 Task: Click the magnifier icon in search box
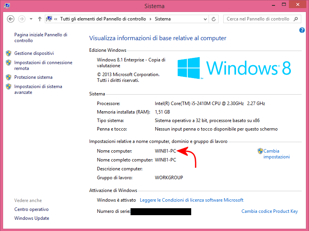[296, 19]
